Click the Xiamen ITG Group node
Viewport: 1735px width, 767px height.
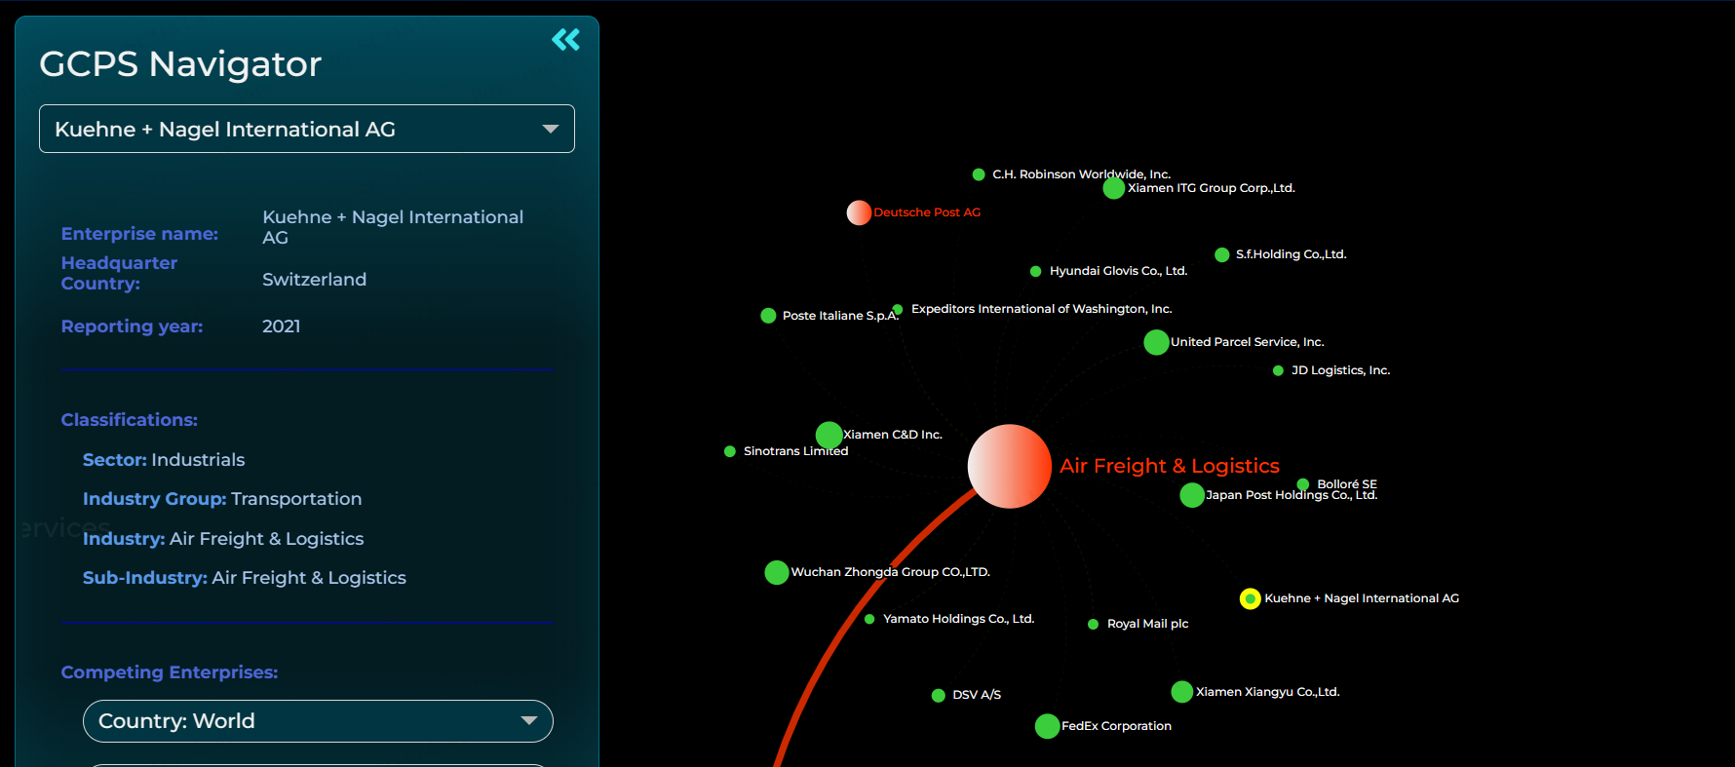pos(1113,188)
